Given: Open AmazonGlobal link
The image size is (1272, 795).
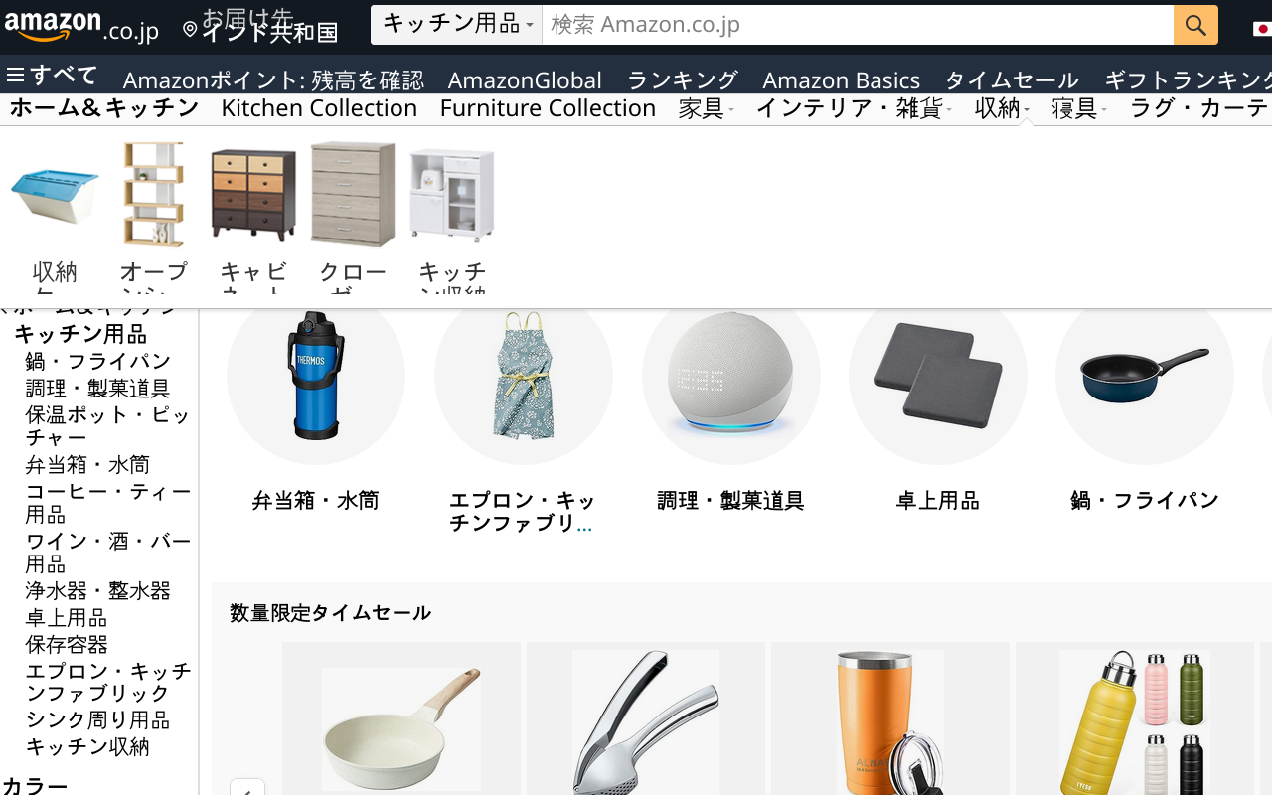Looking at the screenshot, I should tap(525, 80).
